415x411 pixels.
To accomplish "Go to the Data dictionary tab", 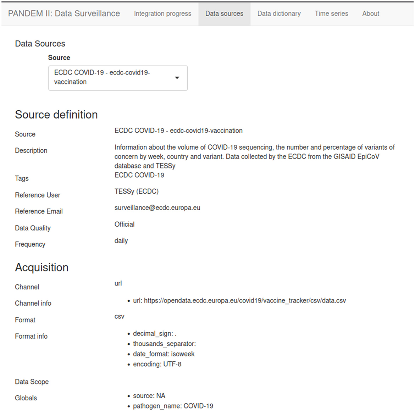I will tap(279, 13).
